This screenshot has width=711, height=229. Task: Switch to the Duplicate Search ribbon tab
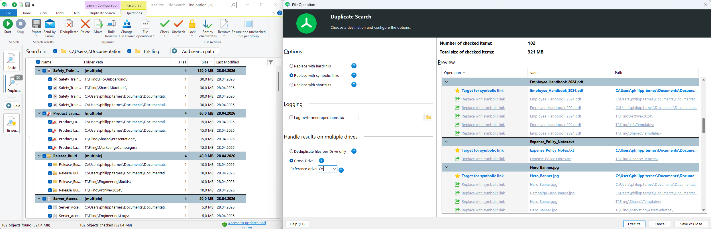click(102, 13)
